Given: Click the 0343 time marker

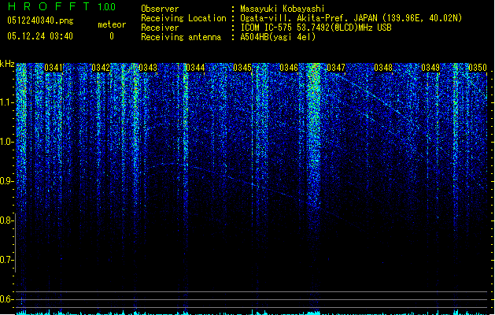Looking at the screenshot, I should click(148, 68).
